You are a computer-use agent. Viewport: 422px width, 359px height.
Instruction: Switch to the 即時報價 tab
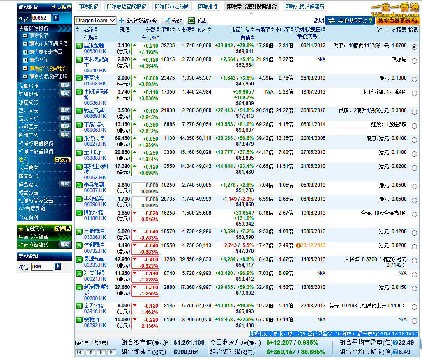[x=88, y=7]
